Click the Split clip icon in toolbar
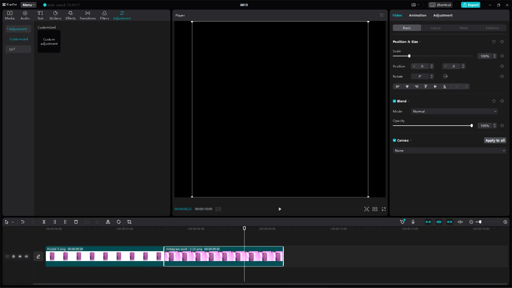 coord(44,222)
